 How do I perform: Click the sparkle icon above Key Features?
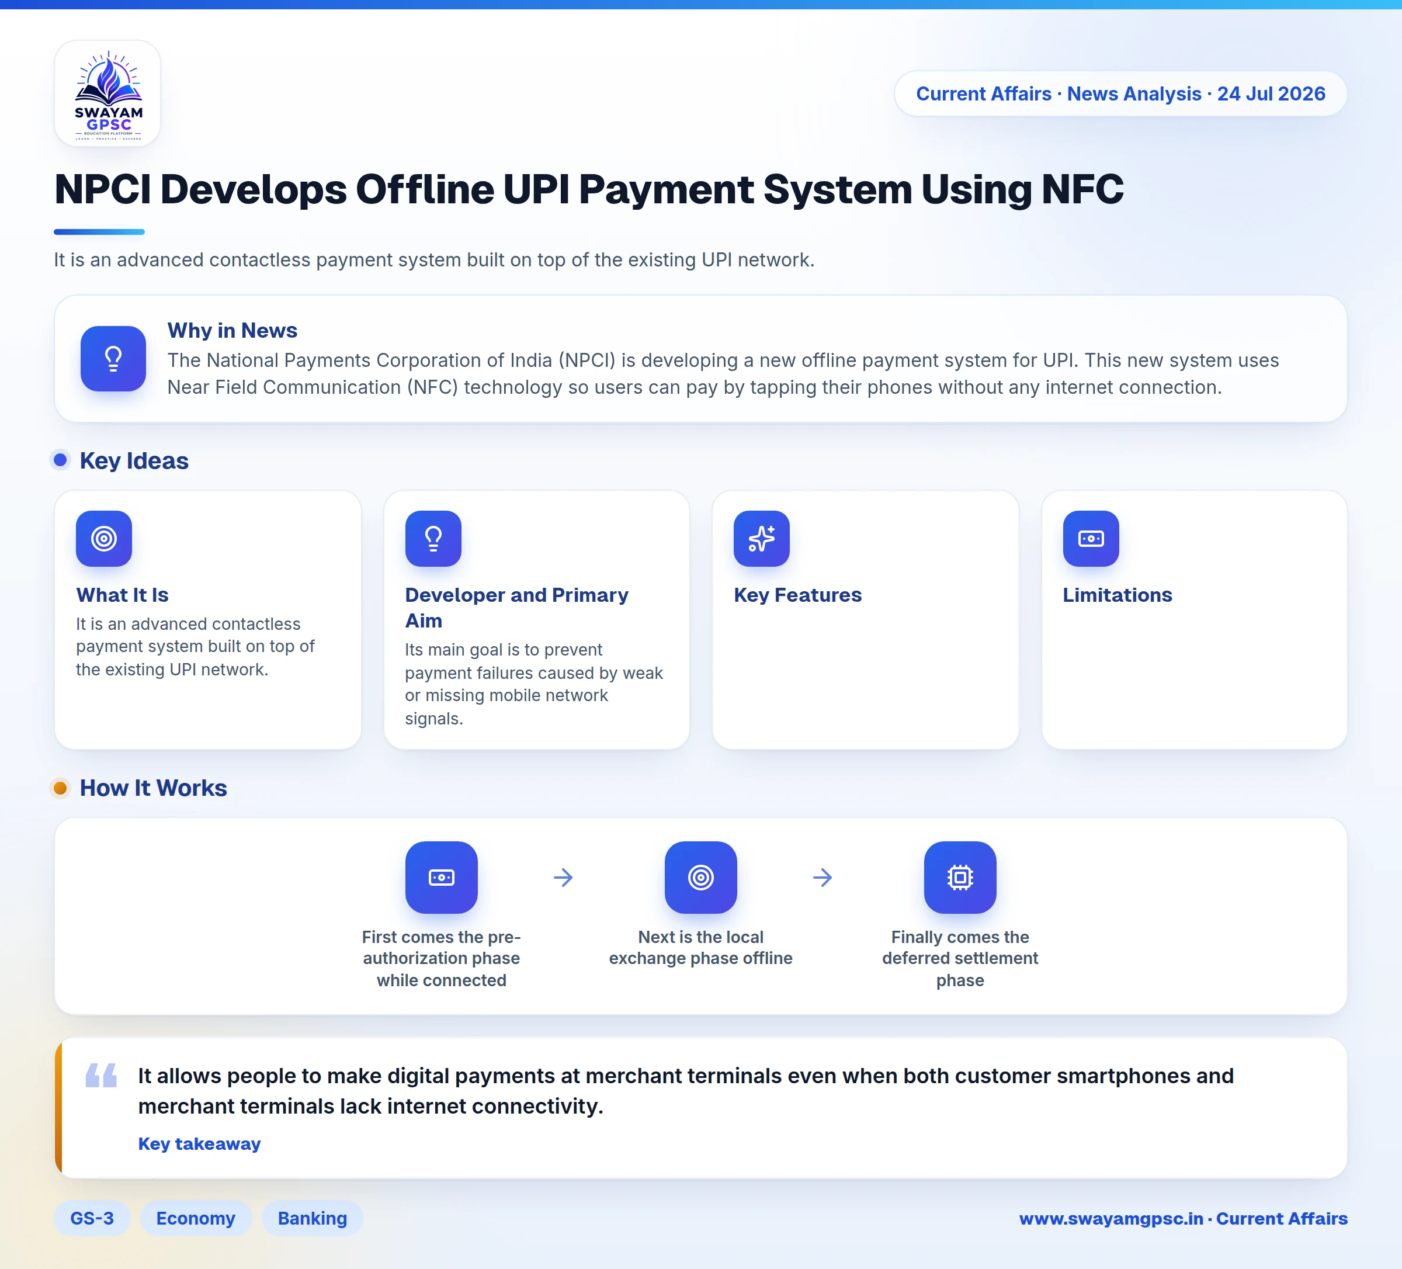coord(762,539)
